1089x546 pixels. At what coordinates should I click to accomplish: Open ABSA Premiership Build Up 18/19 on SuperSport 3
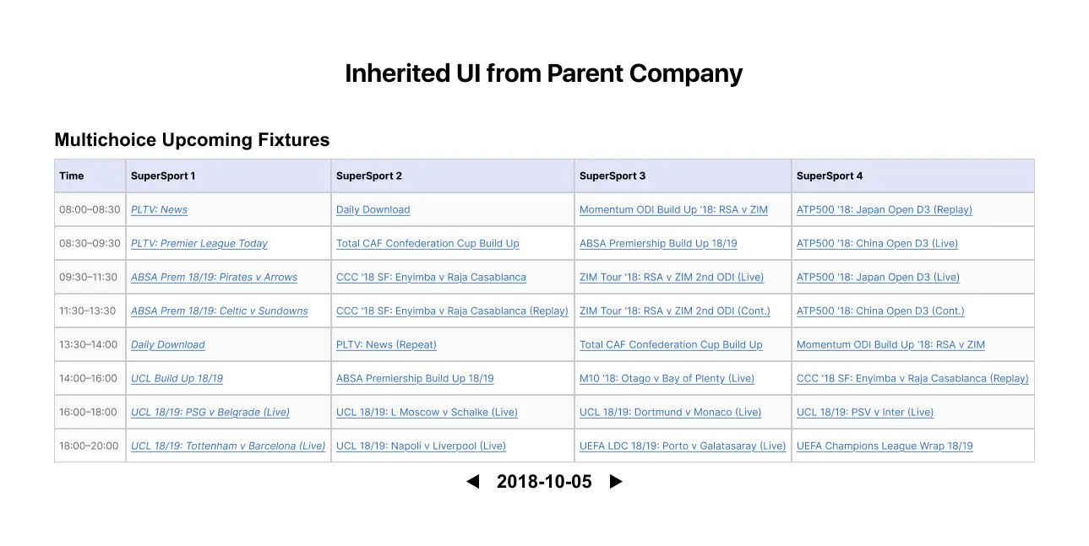tap(657, 243)
